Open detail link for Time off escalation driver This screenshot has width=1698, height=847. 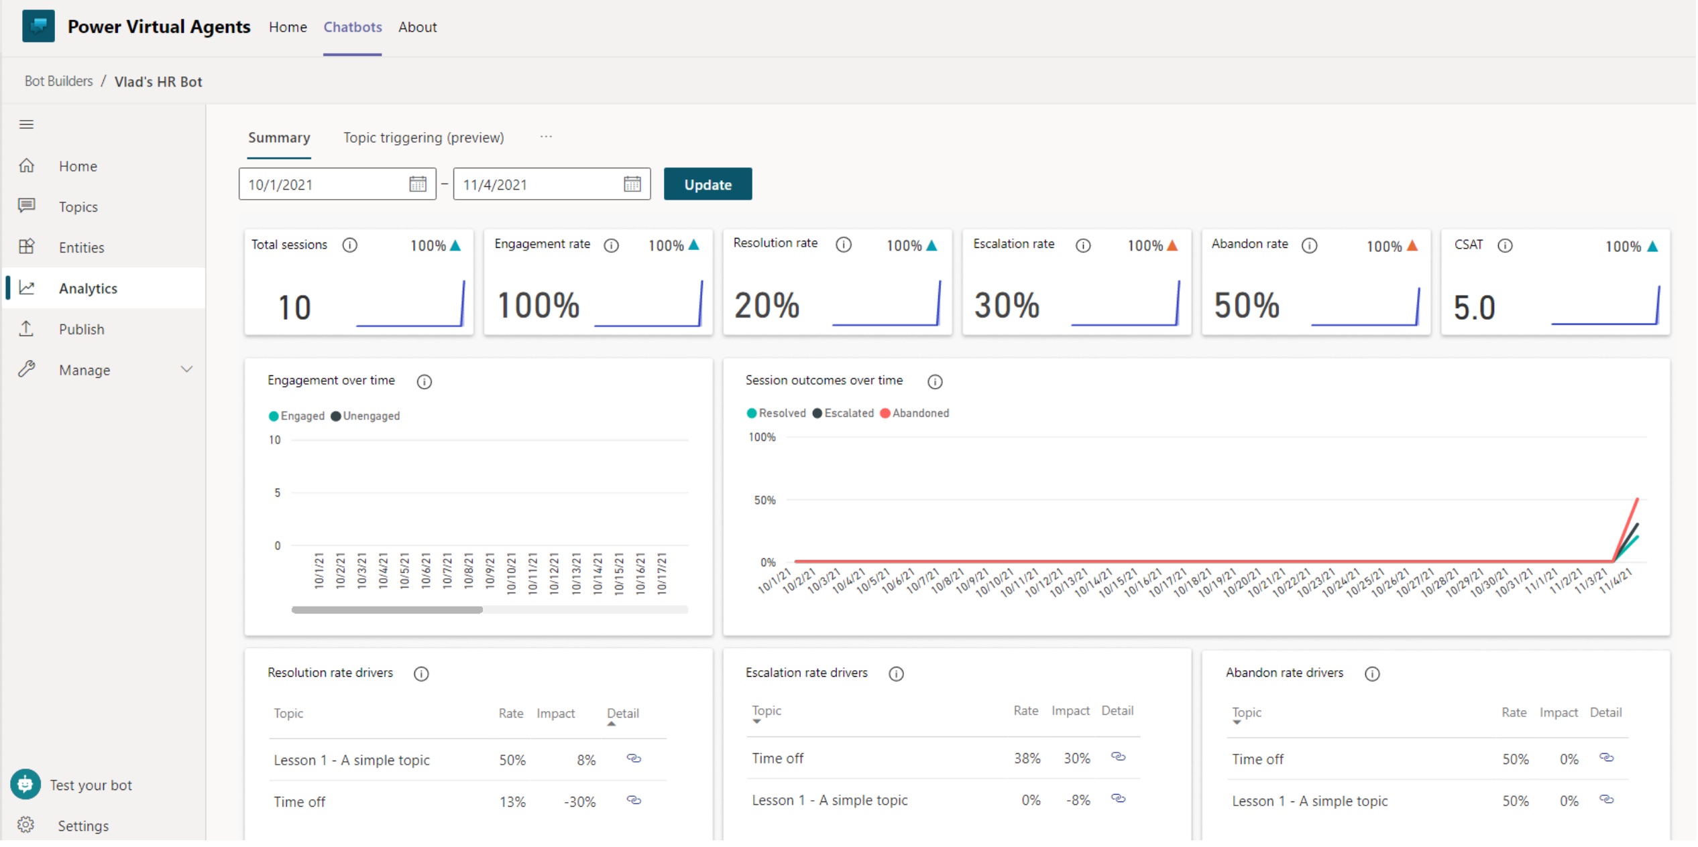[x=1119, y=758]
